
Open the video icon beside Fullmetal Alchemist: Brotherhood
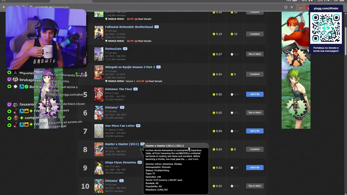point(156,27)
